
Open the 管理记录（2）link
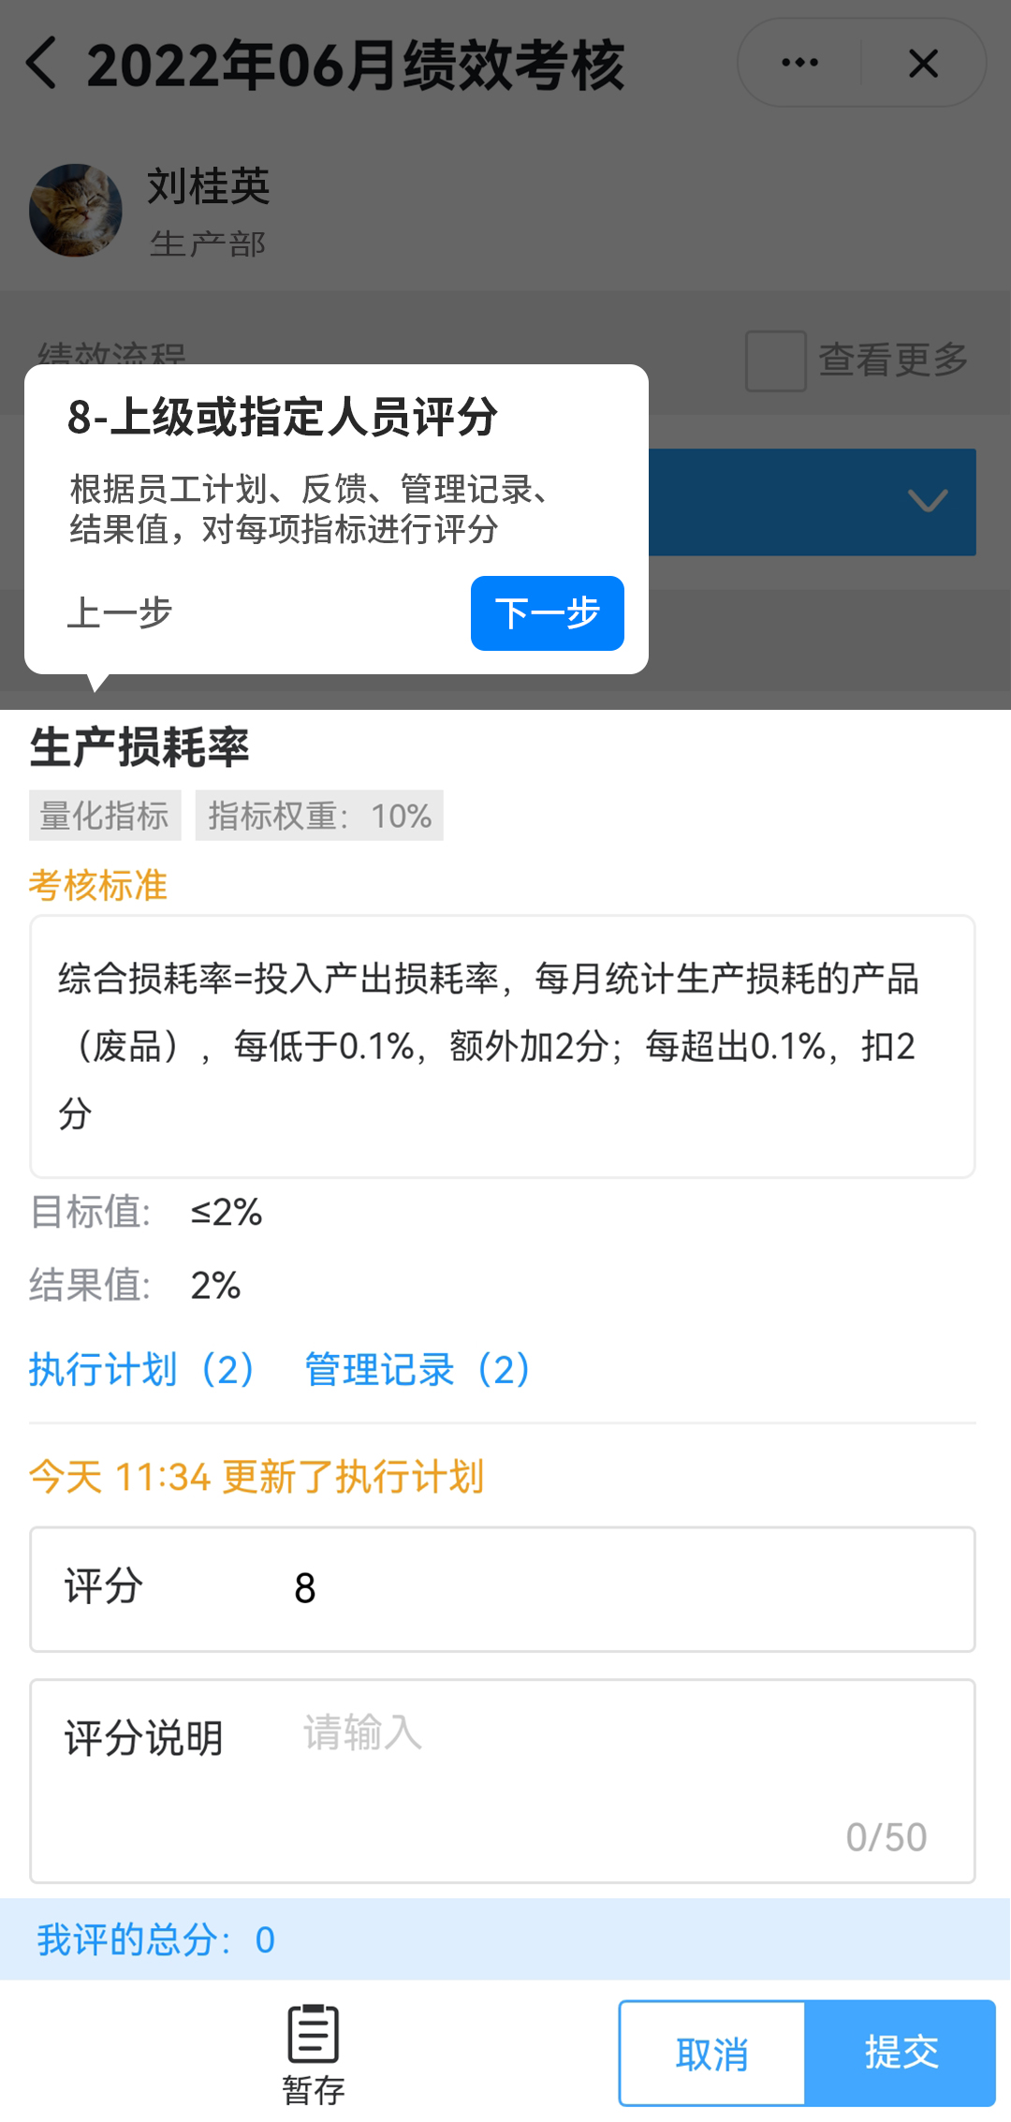(x=418, y=1370)
